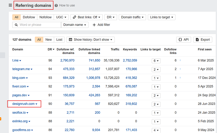Open the hamburger menu icon
Viewport: 217px width, 133px height.
point(10,5)
